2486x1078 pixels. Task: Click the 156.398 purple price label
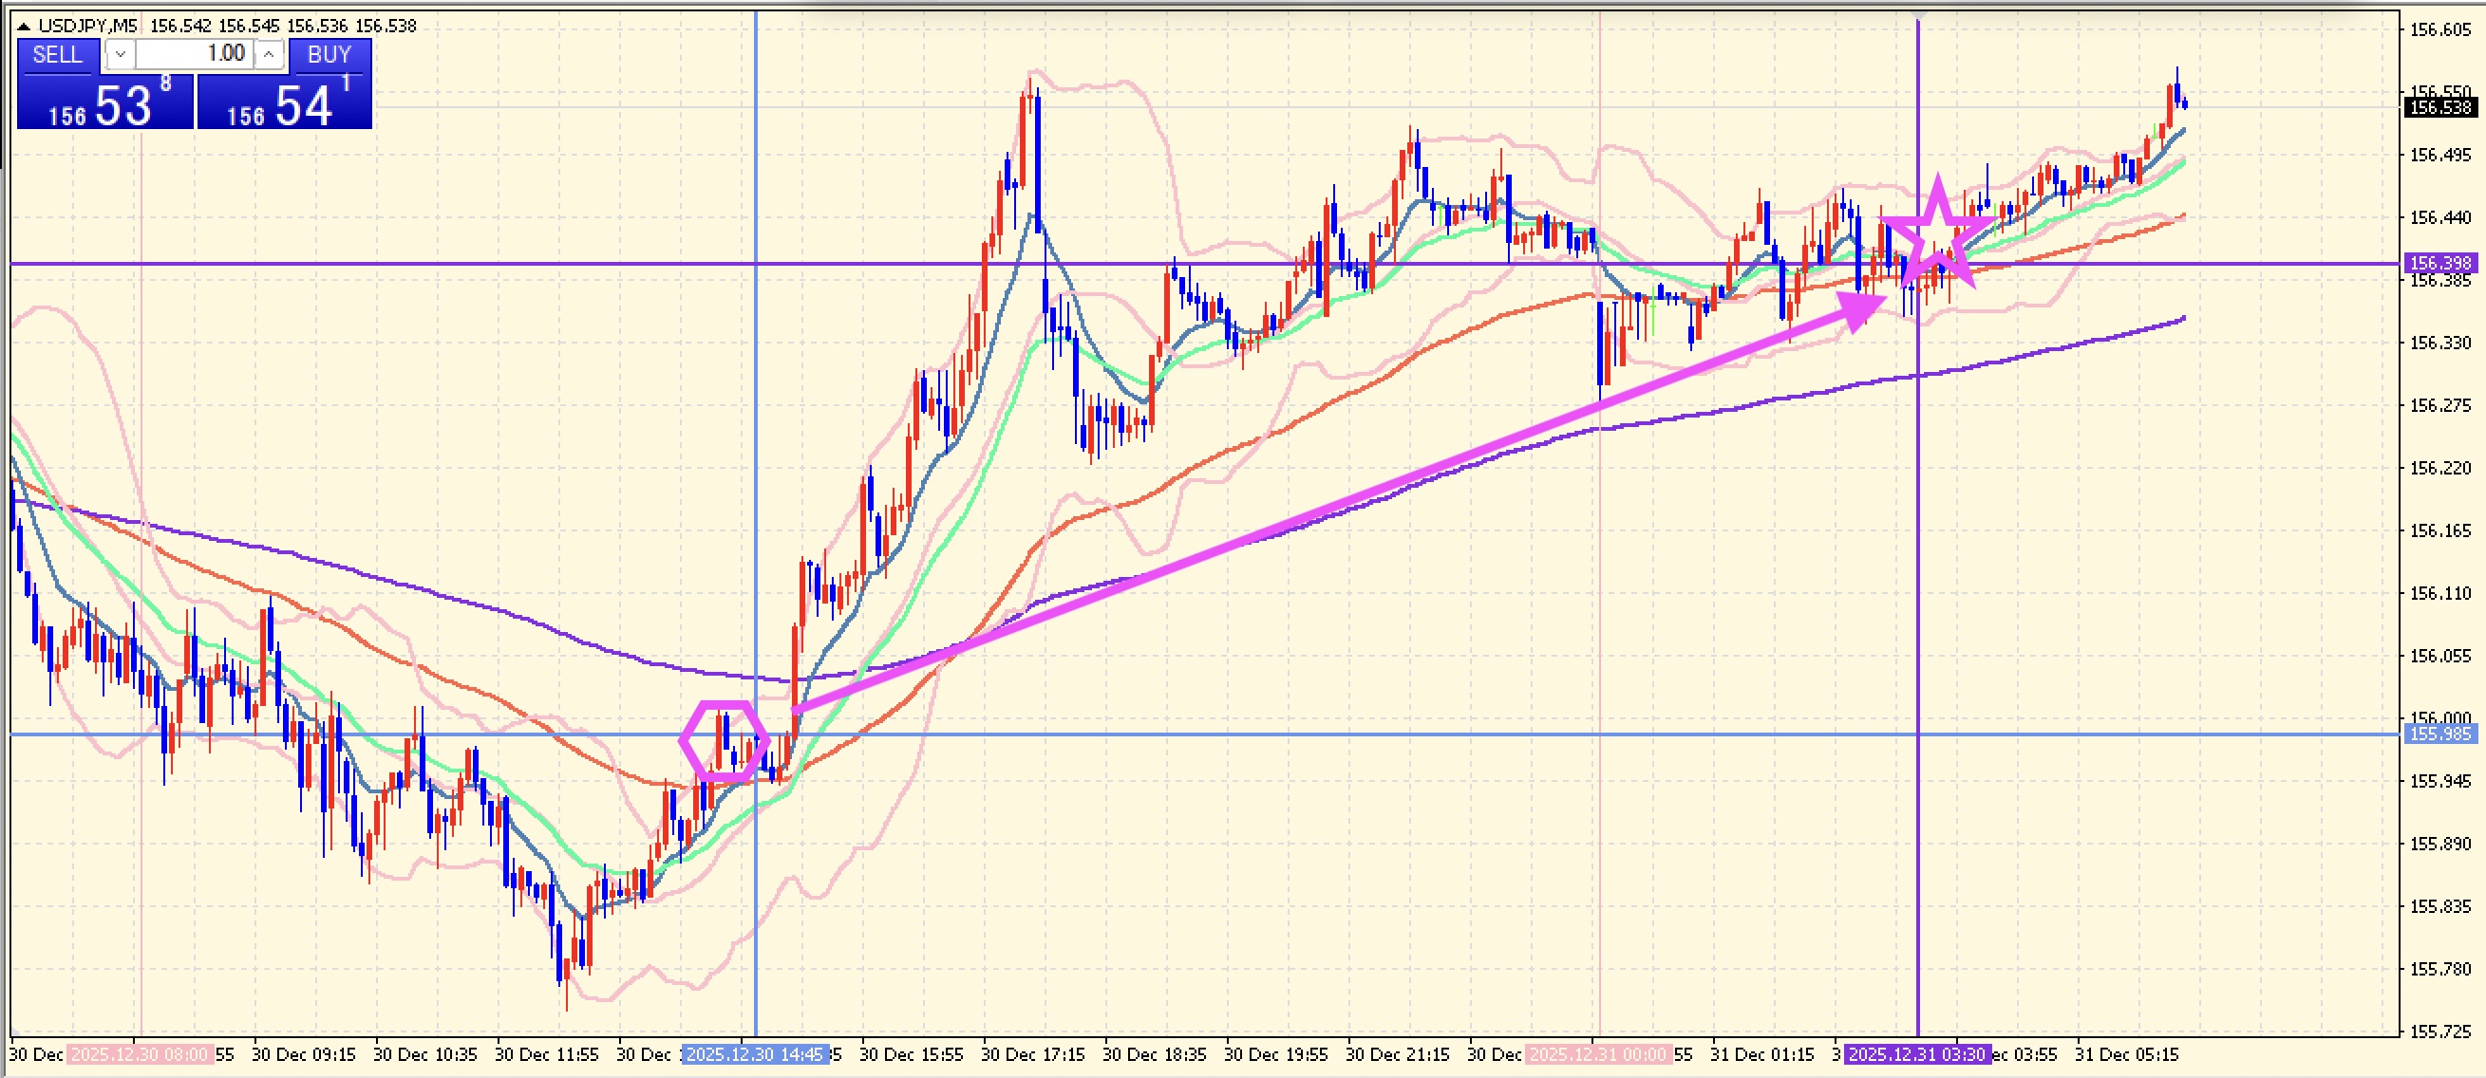click(x=2439, y=263)
